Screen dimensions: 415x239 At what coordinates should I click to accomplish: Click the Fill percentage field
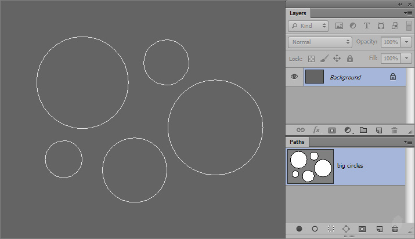391,59
